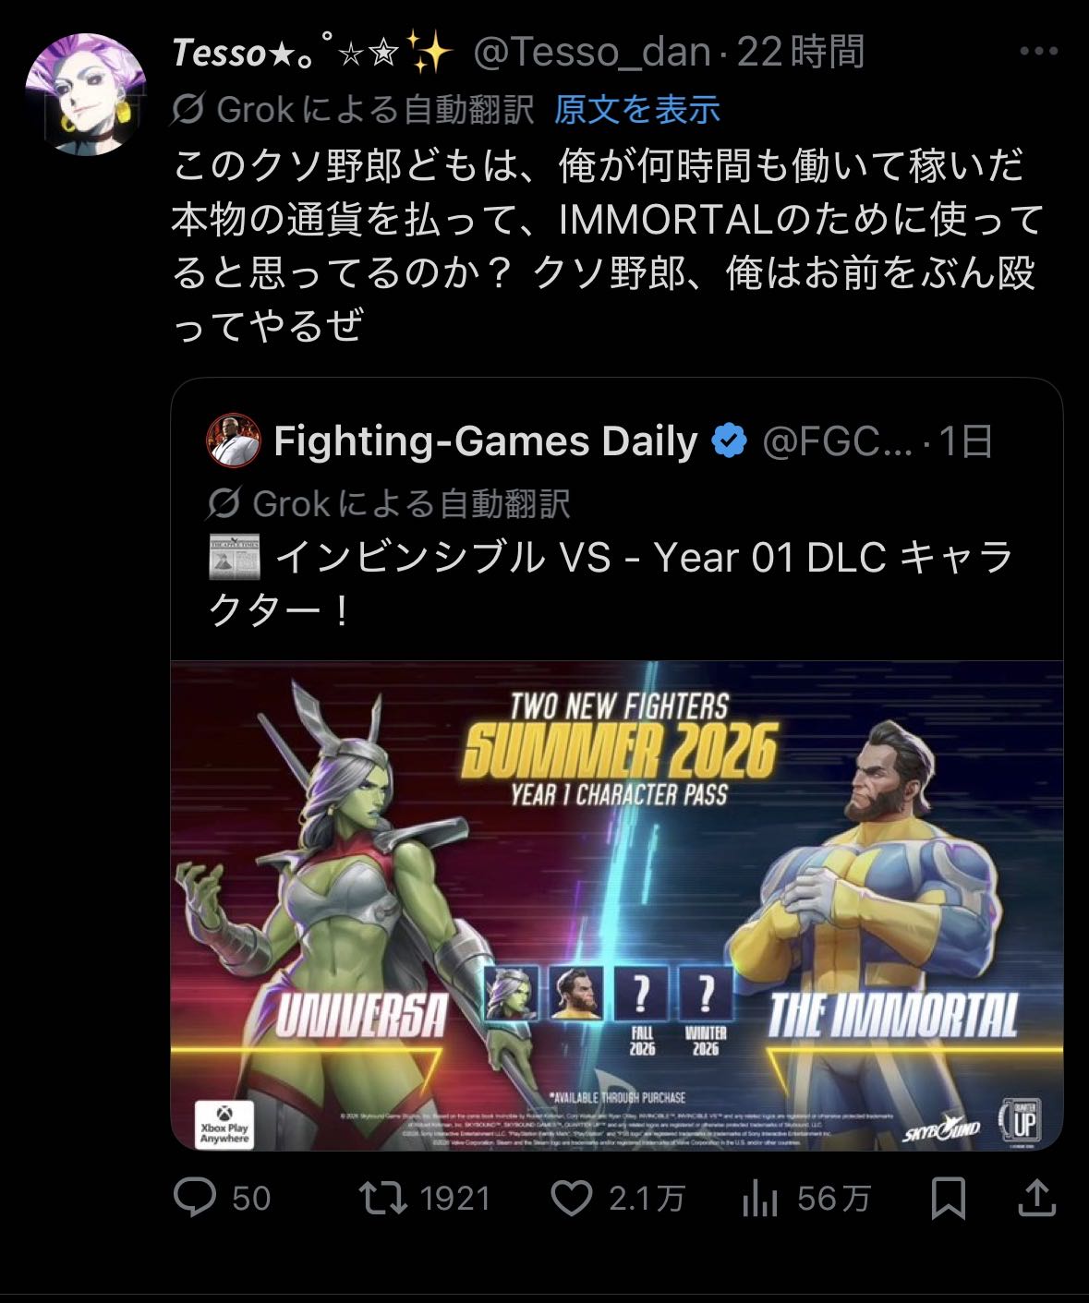Open the three-dot more options menu
This screenshot has width=1089, height=1303.
coord(1037,52)
